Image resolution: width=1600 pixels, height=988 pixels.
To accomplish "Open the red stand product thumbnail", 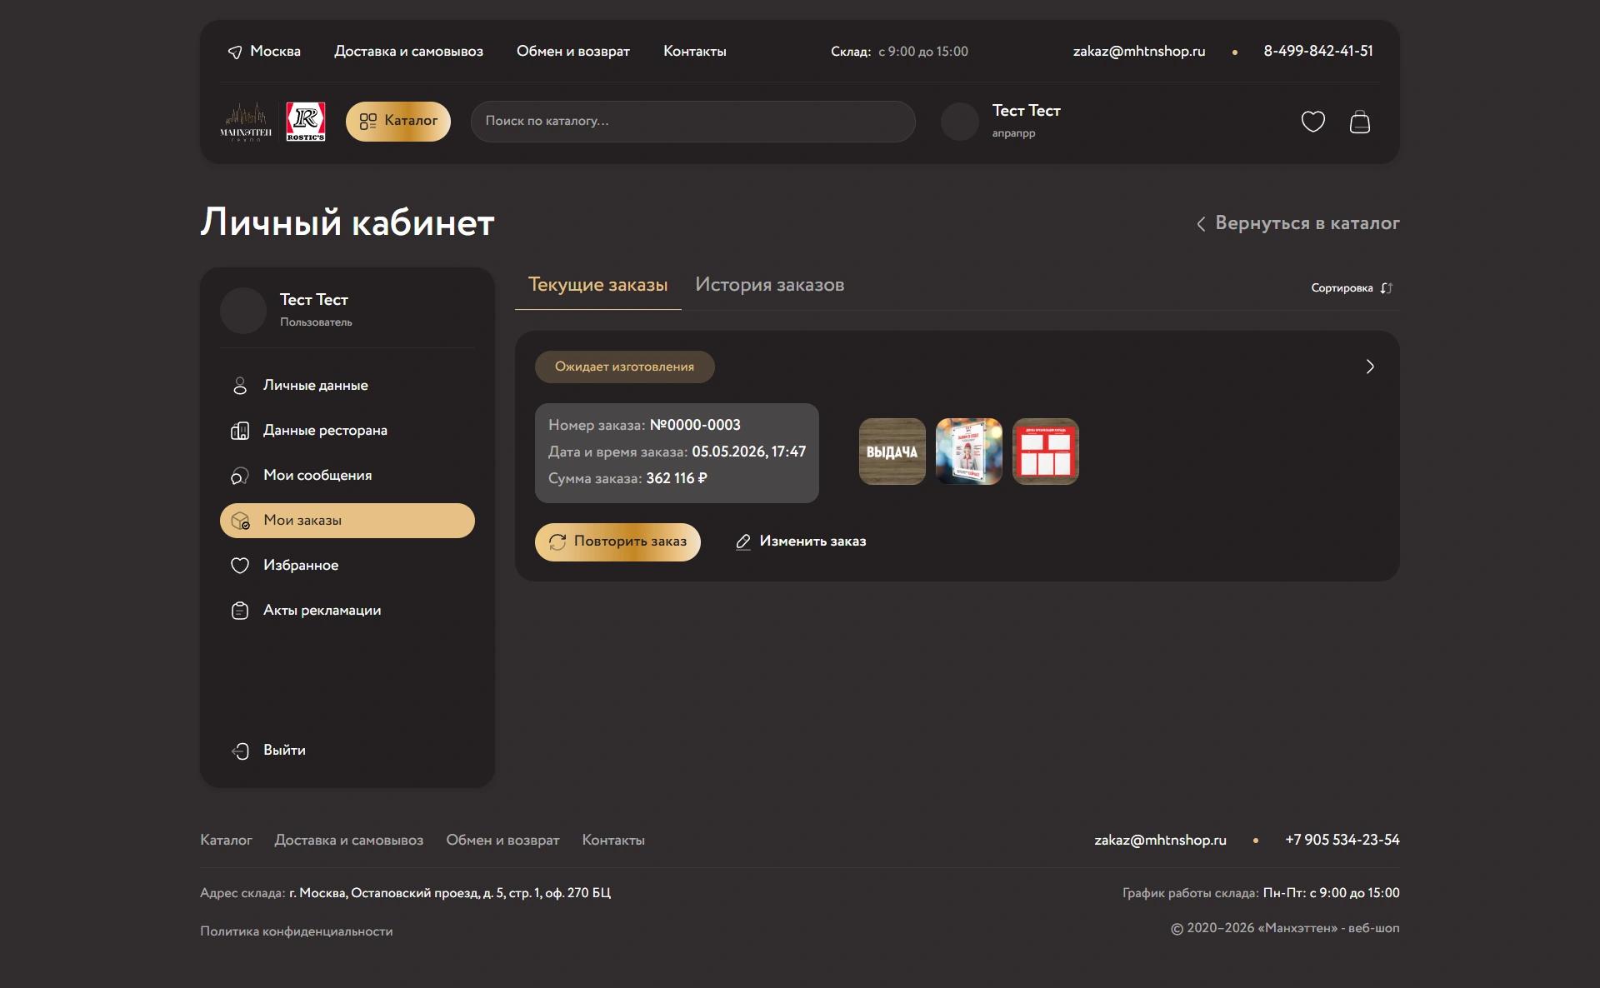I will click(1046, 452).
